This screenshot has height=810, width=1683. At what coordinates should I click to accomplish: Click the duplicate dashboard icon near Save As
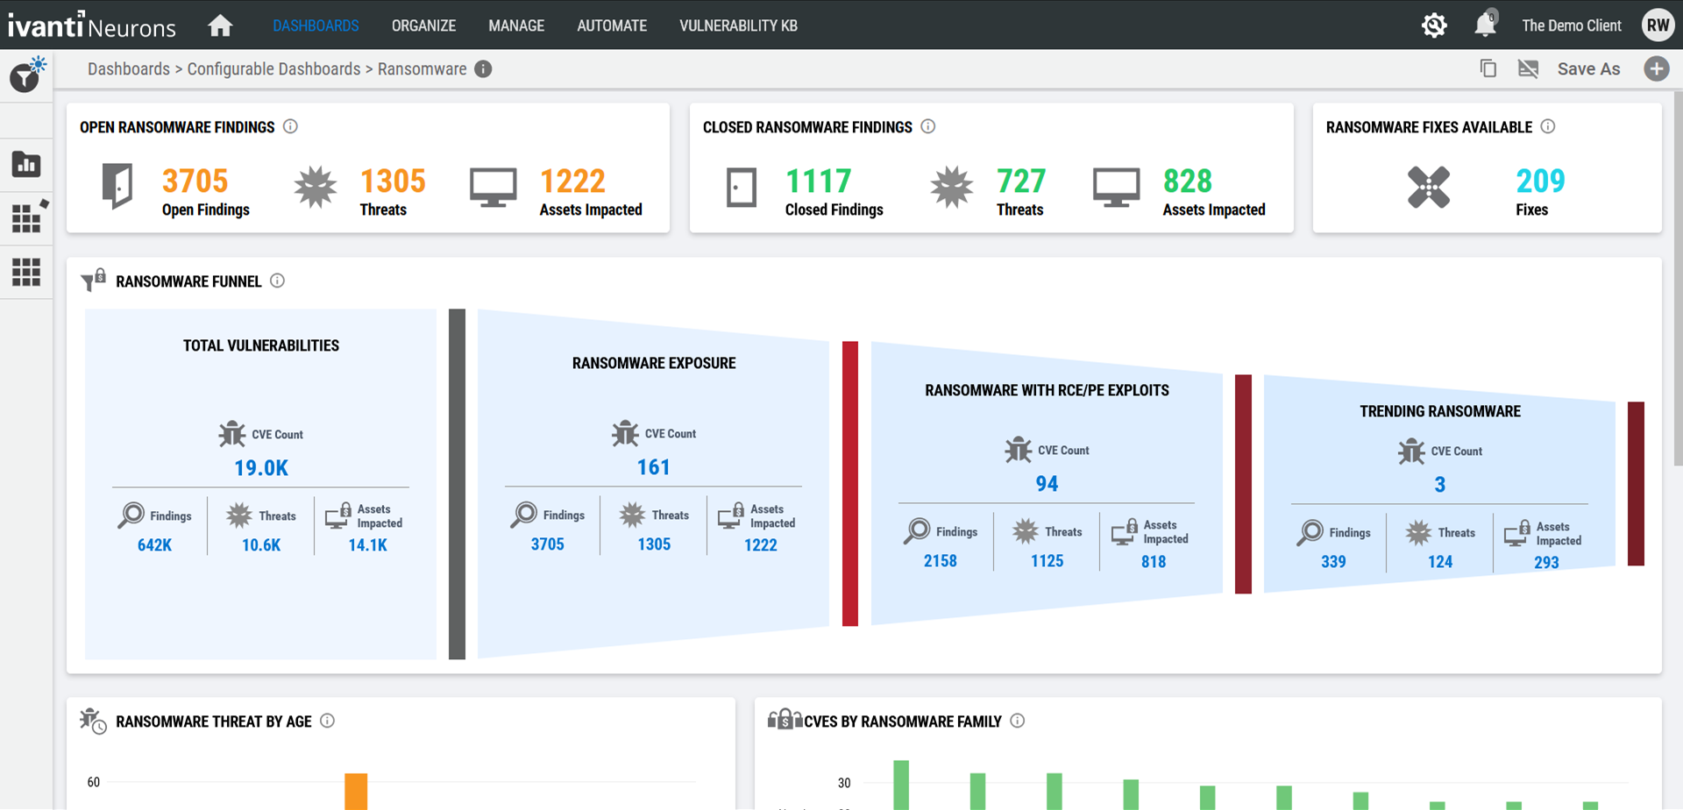coord(1488,68)
